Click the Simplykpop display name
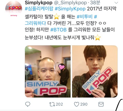 pos(39,3)
